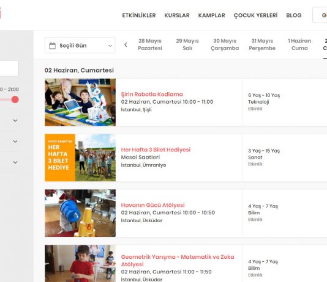Click the sidebar search input field
This screenshot has width=327, height=282.
9,68
